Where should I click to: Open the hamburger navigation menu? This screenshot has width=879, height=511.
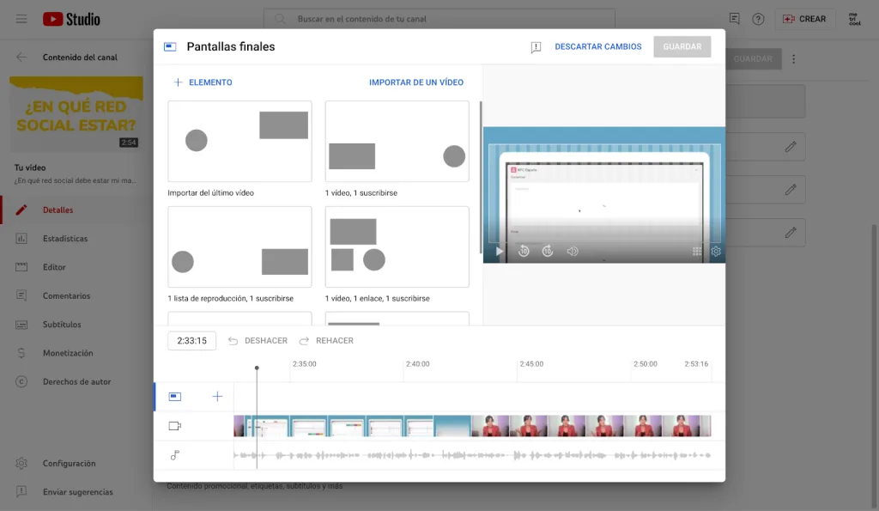click(x=21, y=20)
